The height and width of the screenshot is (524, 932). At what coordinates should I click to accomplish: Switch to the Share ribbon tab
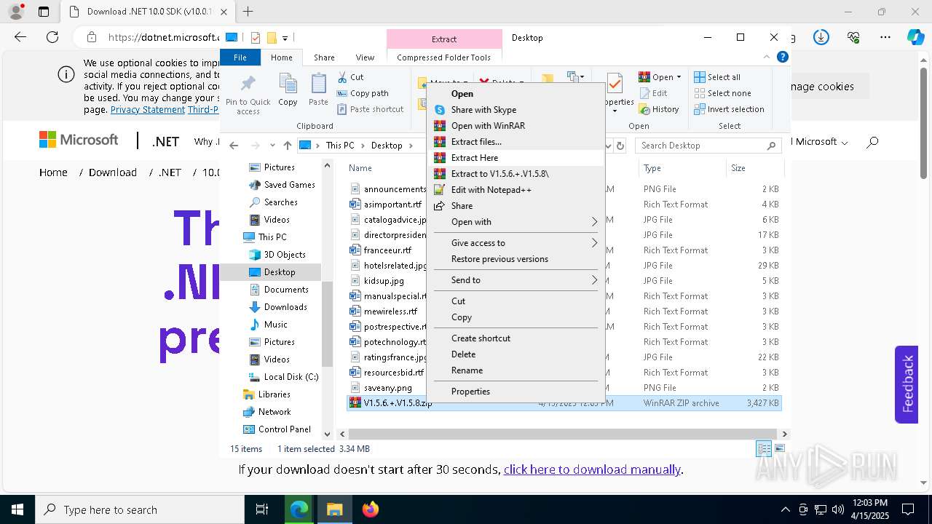324,57
